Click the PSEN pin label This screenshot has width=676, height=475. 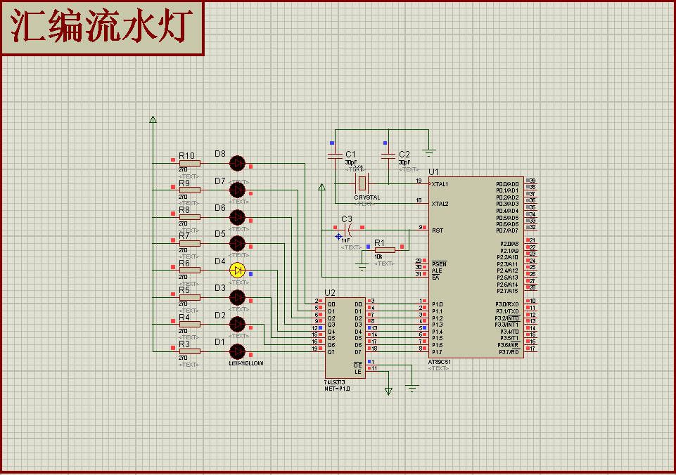click(x=440, y=264)
